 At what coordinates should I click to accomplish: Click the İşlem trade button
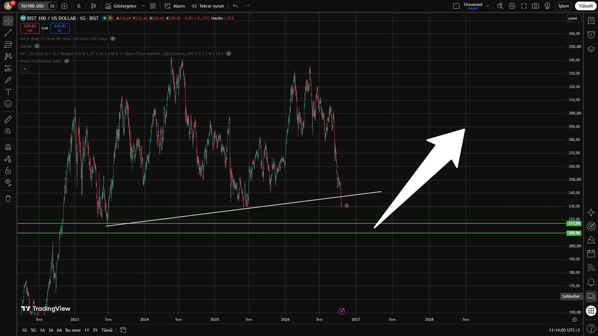pyautogui.click(x=563, y=6)
